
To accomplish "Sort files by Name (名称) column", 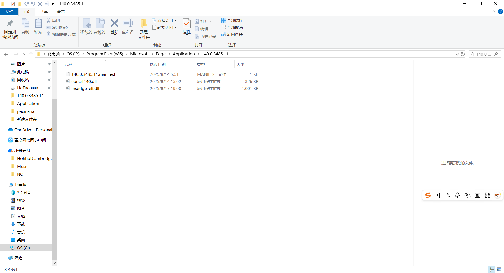I will [x=105, y=64].
